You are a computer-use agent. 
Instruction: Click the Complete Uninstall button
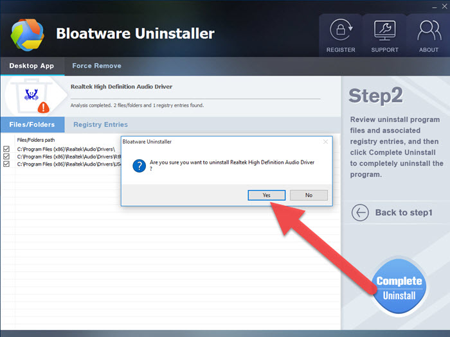399,286
